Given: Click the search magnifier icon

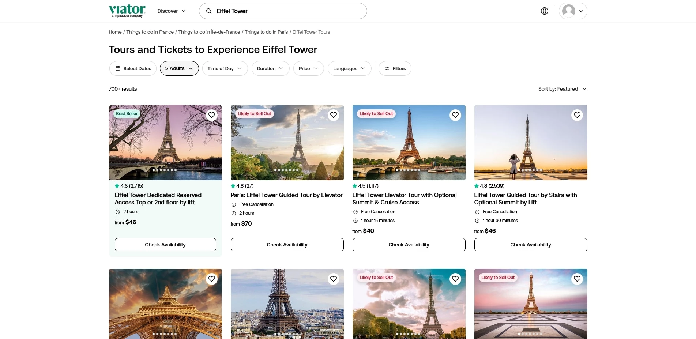Looking at the screenshot, I should pyautogui.click(x=209, y=11).
